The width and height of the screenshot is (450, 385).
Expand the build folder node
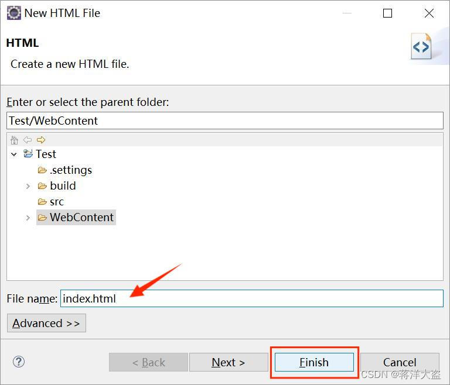pos(28,186)
